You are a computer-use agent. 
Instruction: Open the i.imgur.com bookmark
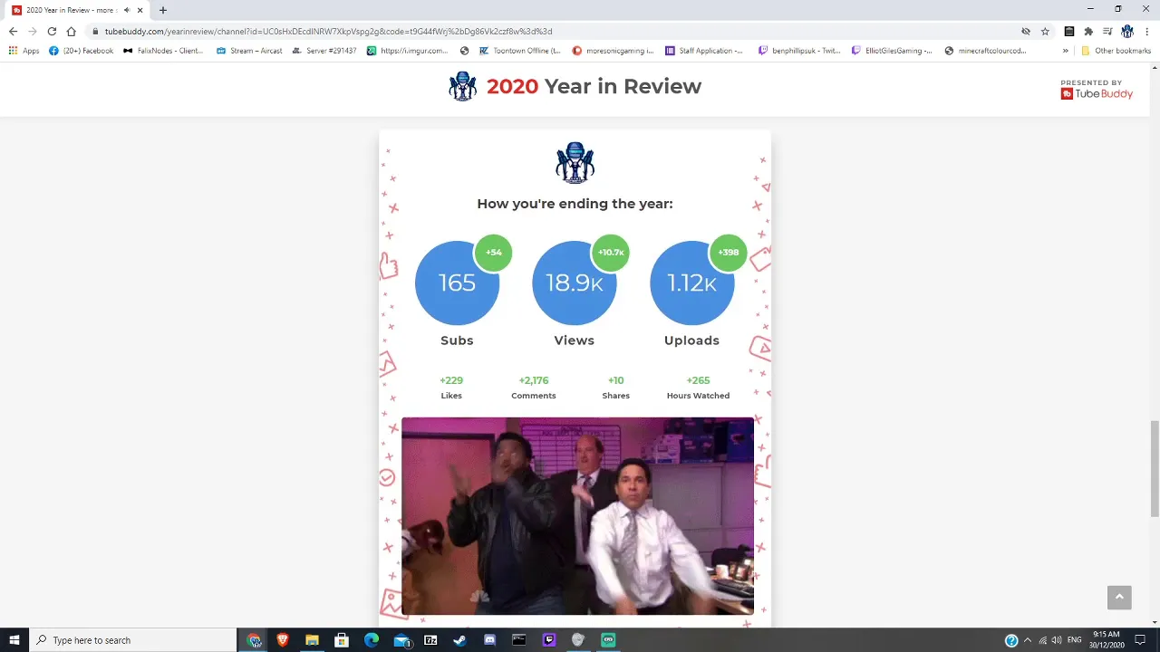point(408,51)
